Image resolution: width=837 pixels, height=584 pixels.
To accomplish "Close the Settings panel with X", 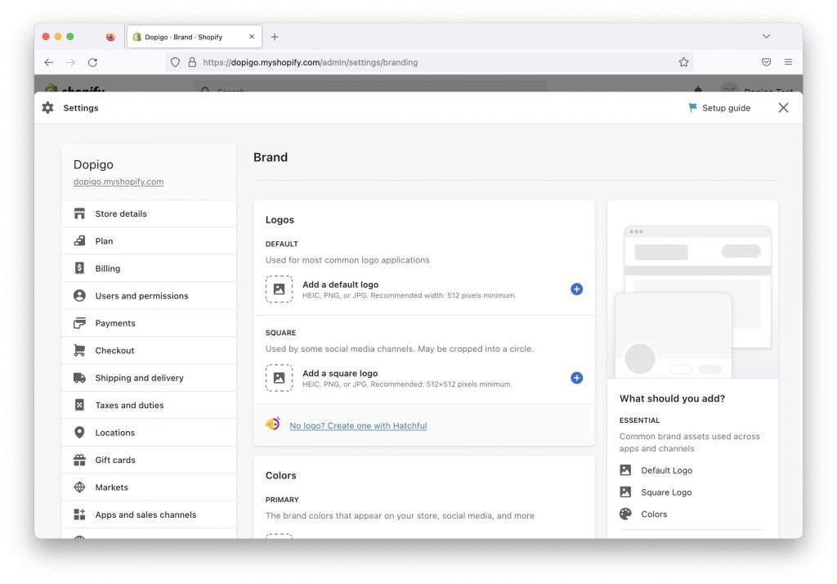I will click(x=783, y=108).
